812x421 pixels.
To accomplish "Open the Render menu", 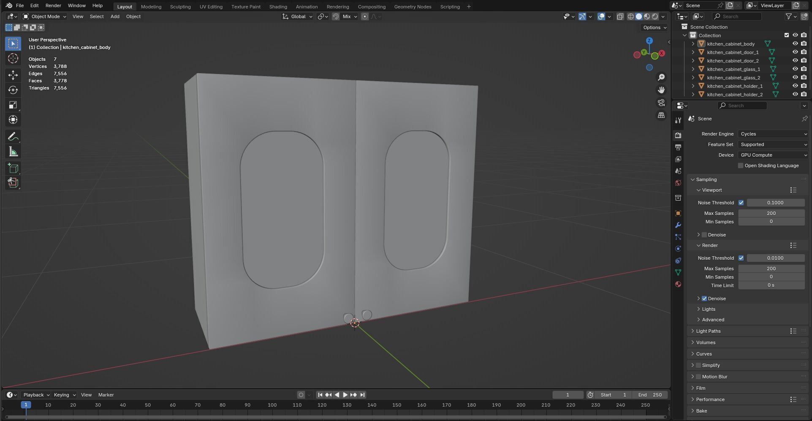I will (53, 5).
